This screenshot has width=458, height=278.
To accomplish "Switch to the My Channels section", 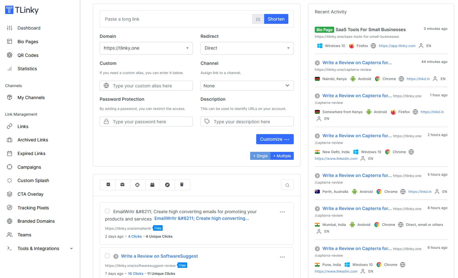I will point(31,98).
